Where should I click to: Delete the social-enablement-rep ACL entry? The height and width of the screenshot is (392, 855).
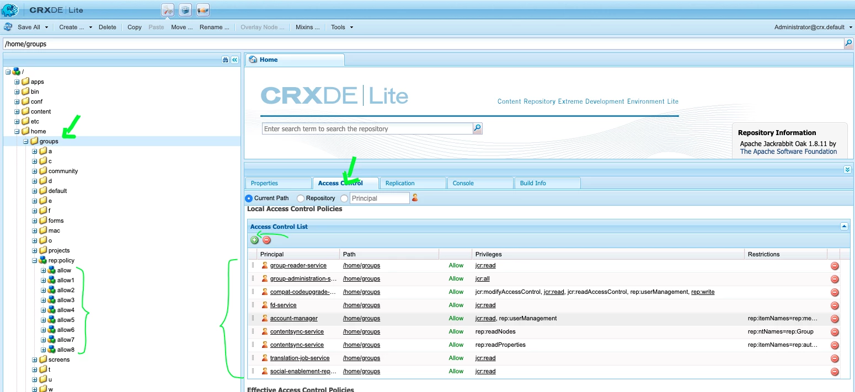[x=835, y=372]
